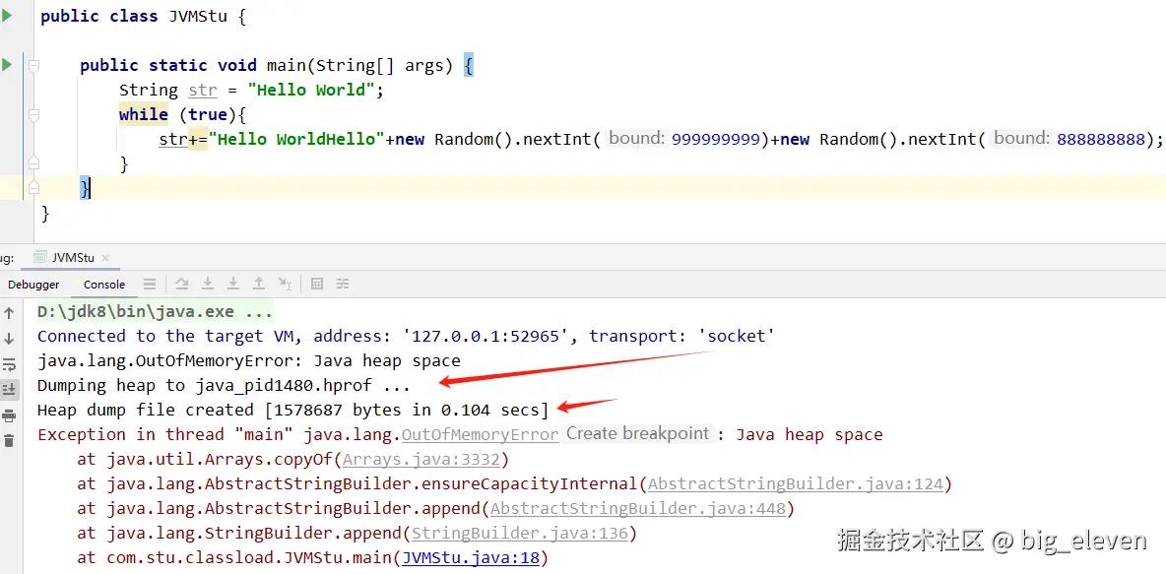Image resolution: width=1166 pixels, height=574 pixels.
Task: Click the bound value 999999999
Action: point(715,139)
